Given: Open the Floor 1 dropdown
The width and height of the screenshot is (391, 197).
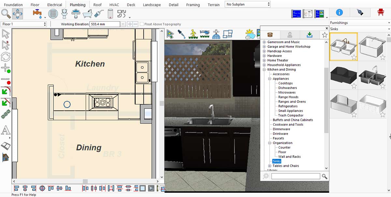Looking at the screenshot, I should pos(24,24).
